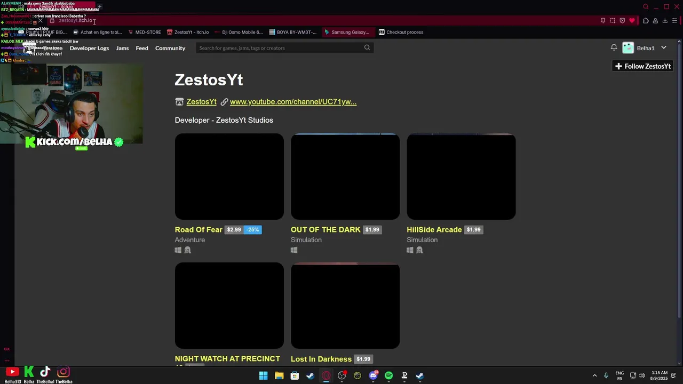Open the Lost In Darkness game title
The width and height of the screenshot is (683, 384).
pyautogui.click(x=321, y=359)
